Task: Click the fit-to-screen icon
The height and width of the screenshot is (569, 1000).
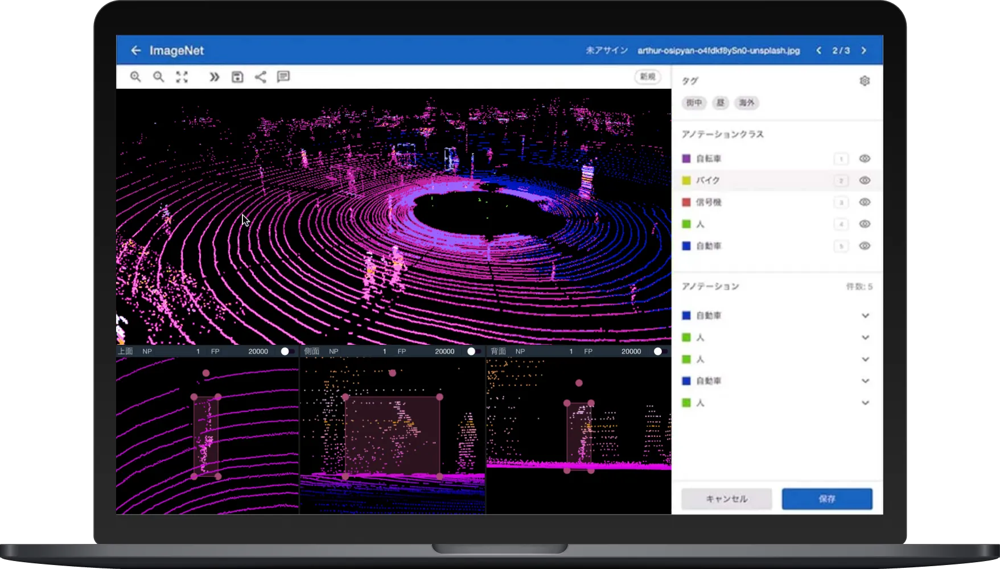Action: click(182, 77)
